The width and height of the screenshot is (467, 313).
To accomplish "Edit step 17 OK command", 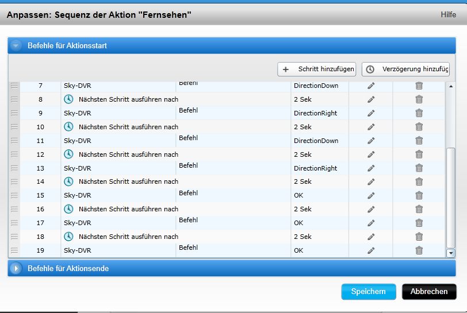I will [371, 223].
